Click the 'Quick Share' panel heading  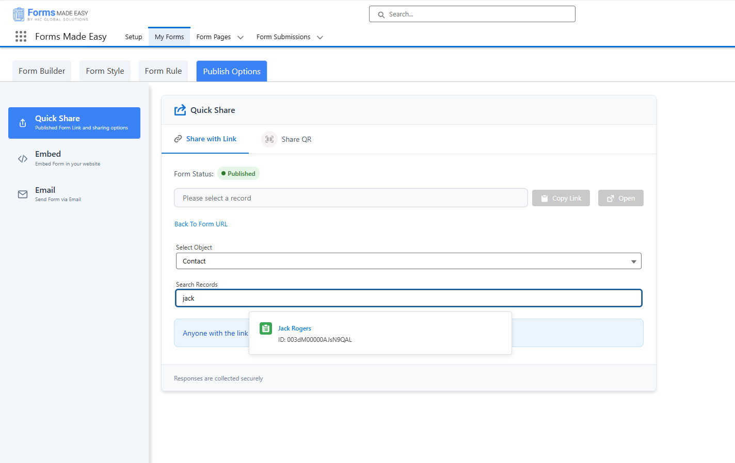pyautogui.click(x=213, y=110)
